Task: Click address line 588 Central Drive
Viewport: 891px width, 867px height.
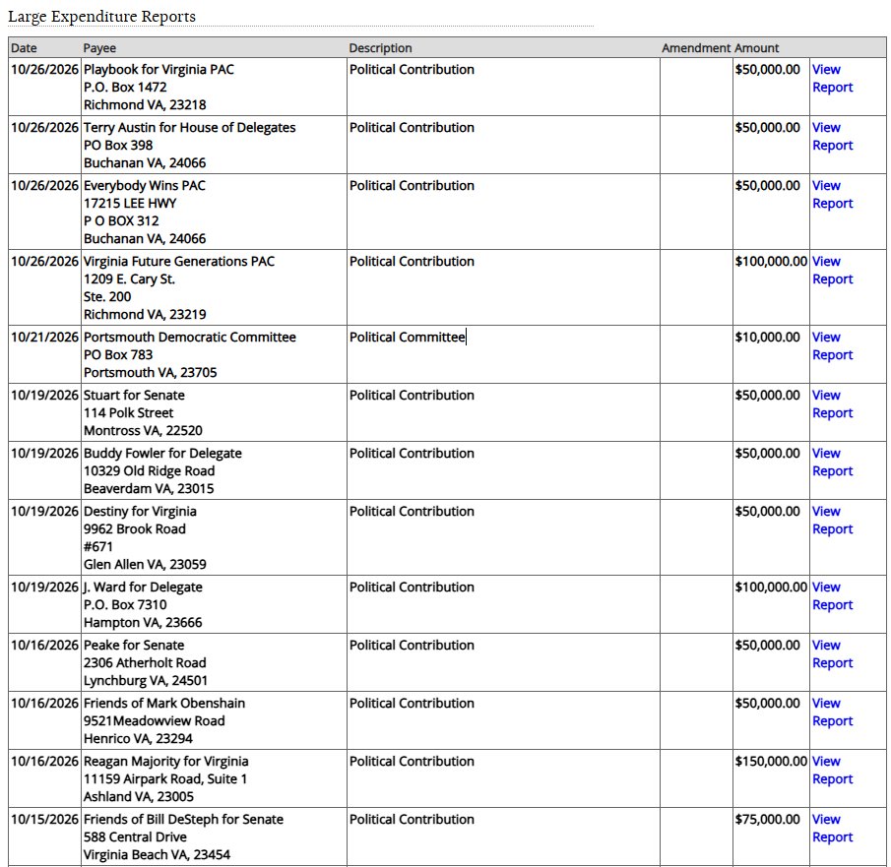Action: pyautogui.click(x=135, y=836)
